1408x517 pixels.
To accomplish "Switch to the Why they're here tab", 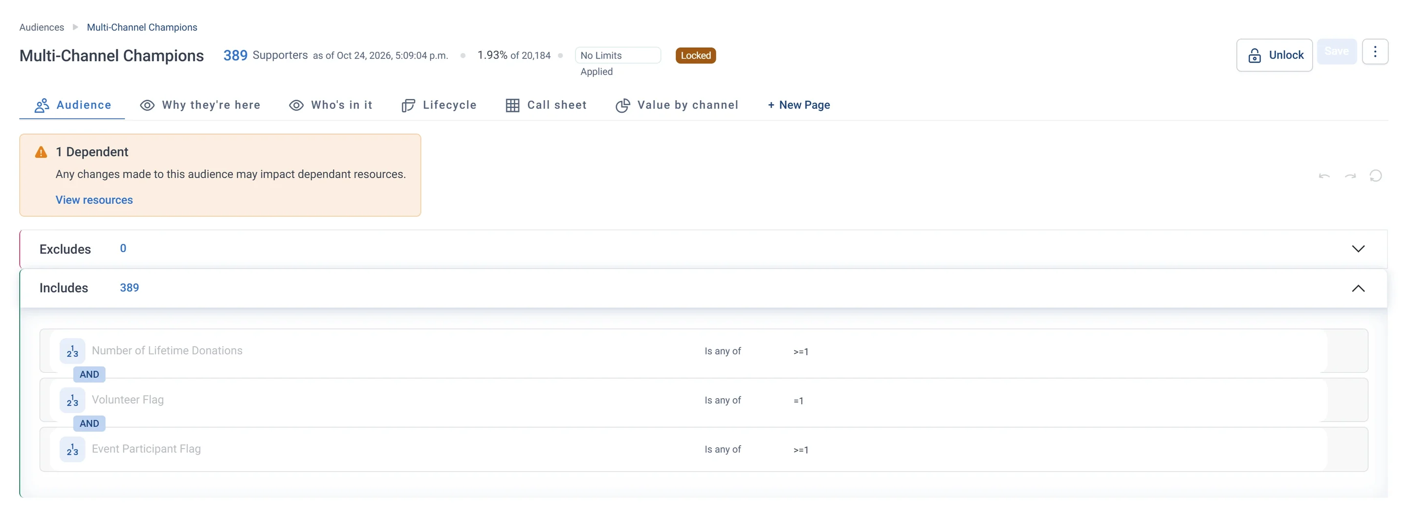I will (200, 105).
